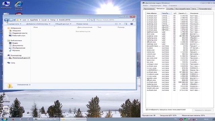Select 'user' in the address breadcrumb
This screenshot has width=215, height=121.
pyautogui.click(x=24, y=20)
